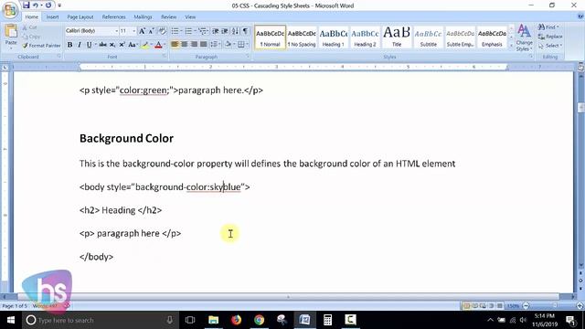Toggle Bold formatting
Screen dimensions: 585x329
(69, 45)
